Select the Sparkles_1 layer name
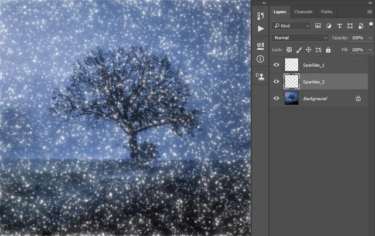 coord(313,65)
